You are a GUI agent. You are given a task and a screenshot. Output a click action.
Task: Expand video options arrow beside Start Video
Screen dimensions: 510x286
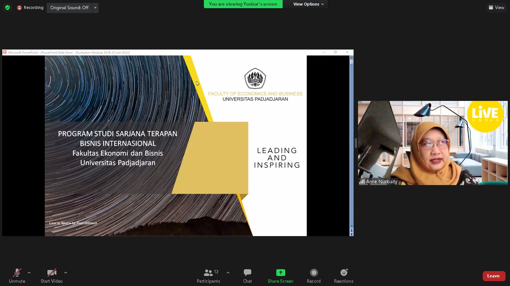point(66,273)
